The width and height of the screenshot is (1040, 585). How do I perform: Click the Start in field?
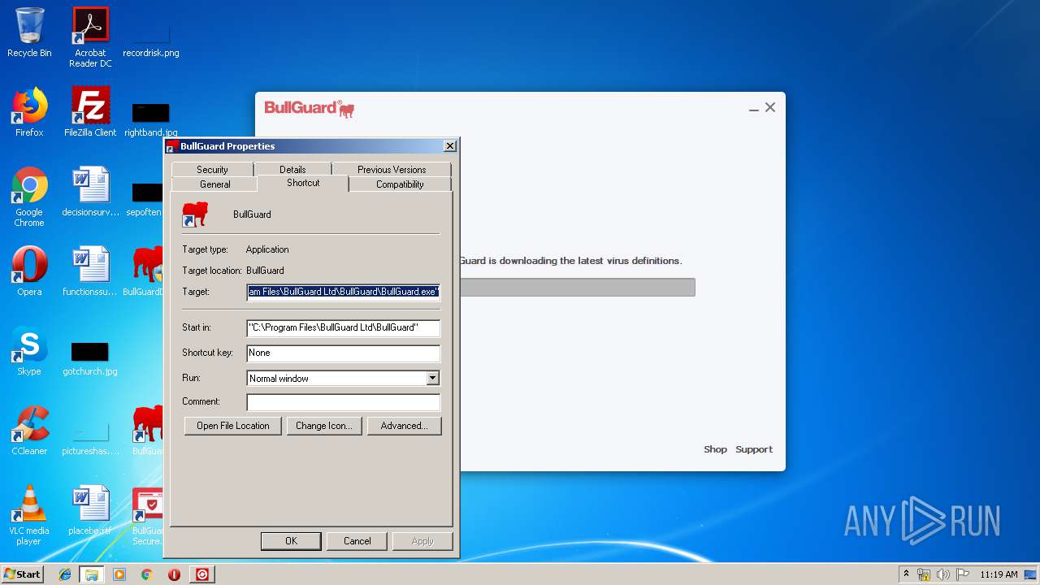click(x=344, y=327)
